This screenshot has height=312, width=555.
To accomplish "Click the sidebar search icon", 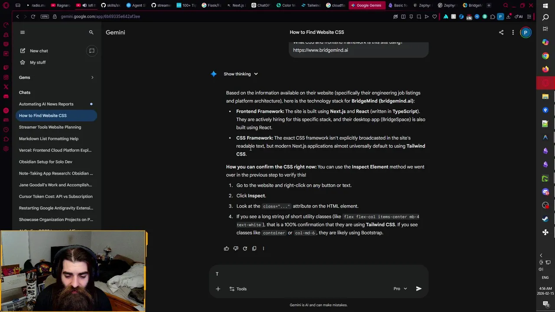I will (x=91, y=32).
